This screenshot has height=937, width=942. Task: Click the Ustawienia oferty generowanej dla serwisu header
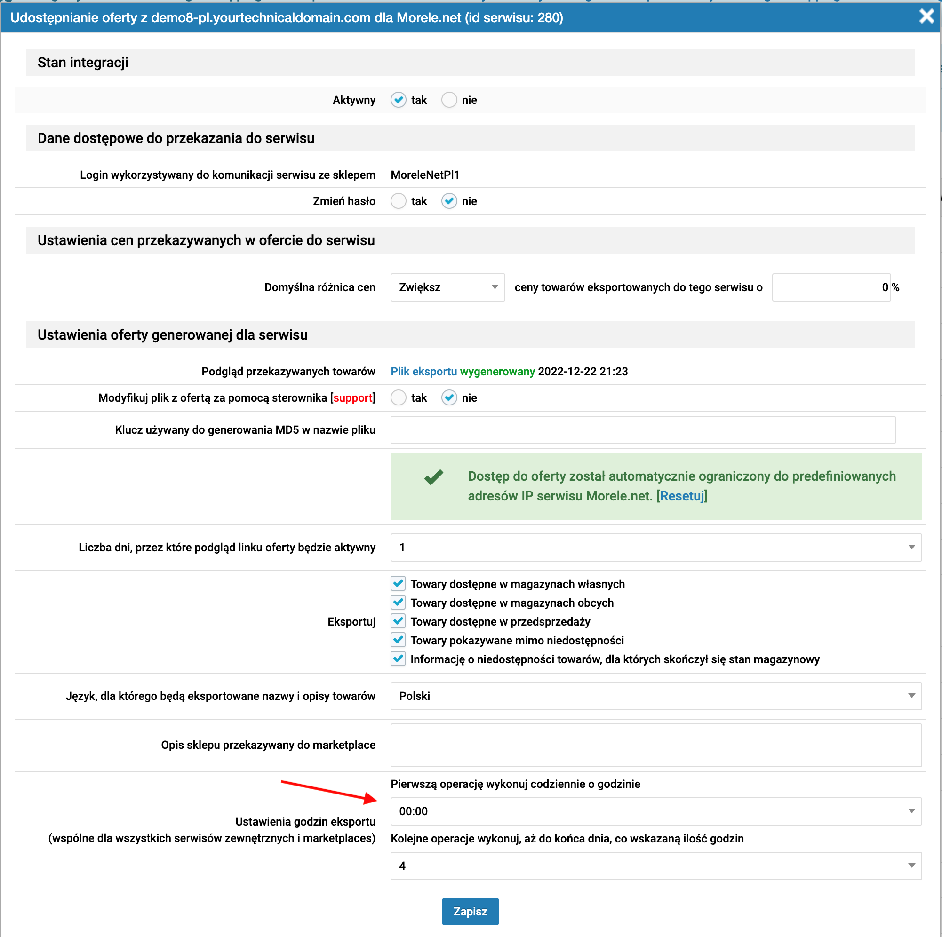click(x=470, y=335)
